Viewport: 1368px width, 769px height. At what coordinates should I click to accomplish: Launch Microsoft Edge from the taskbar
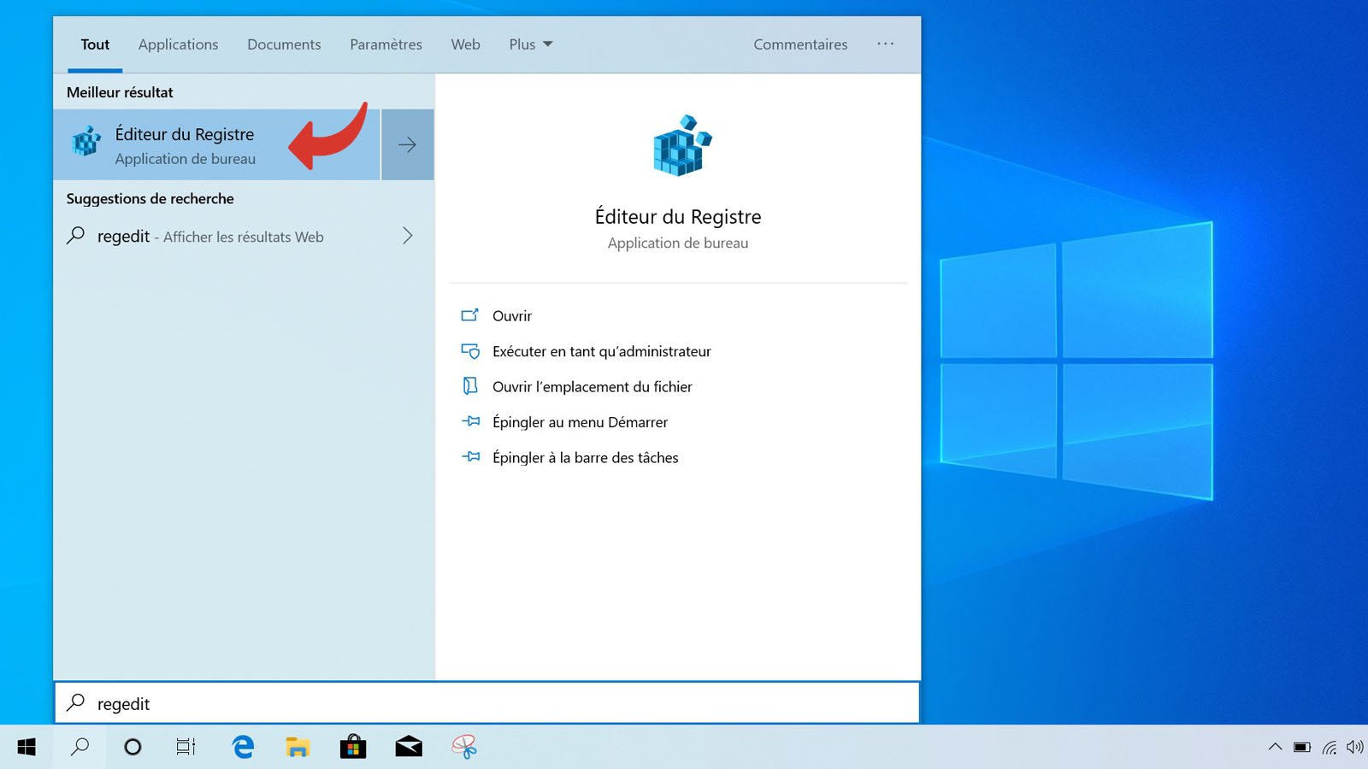243,747
